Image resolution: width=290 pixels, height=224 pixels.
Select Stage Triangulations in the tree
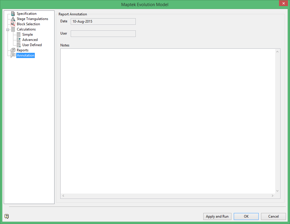[32, 19]
